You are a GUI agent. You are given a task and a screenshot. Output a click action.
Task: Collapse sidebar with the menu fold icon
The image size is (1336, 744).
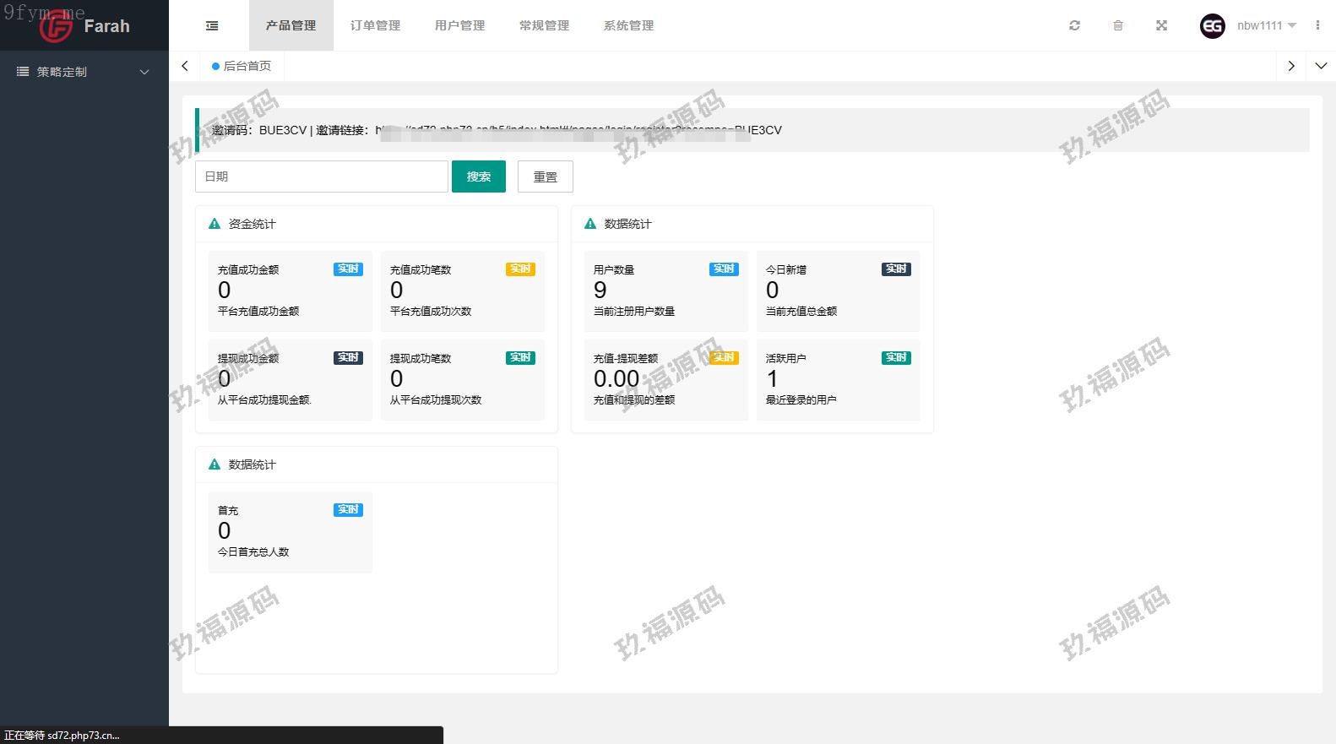[x=212, y=26]
